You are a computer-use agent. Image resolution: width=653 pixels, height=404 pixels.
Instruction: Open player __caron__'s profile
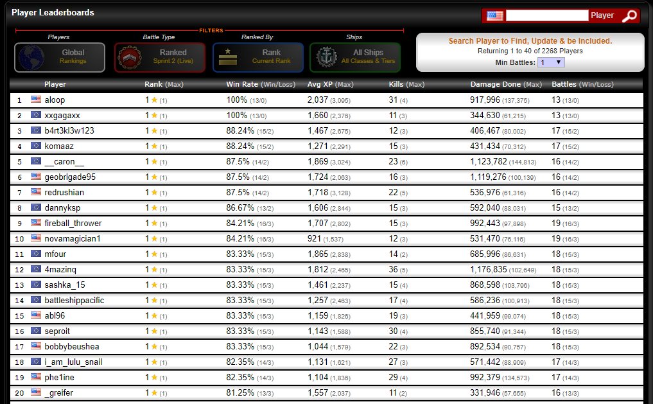coord(64,162)
